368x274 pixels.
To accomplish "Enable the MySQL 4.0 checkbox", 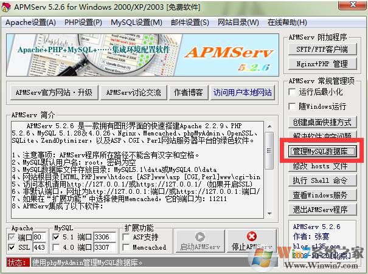I will pos(56,247).
